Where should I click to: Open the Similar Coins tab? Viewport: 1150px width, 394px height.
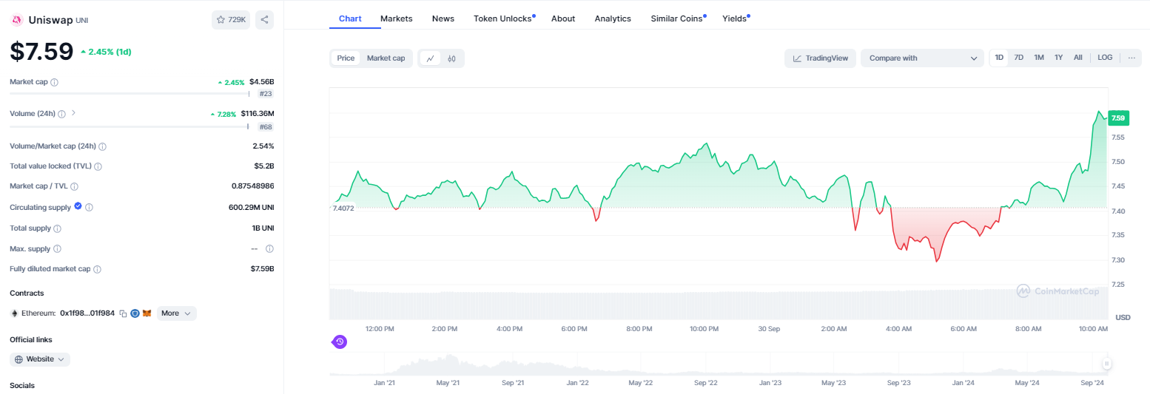pyautogui.click(x=678, y=18)
